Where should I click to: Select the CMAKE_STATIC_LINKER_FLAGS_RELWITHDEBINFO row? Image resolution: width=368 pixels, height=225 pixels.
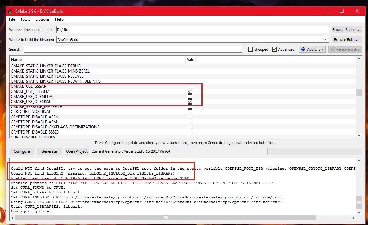coord(182,81)
